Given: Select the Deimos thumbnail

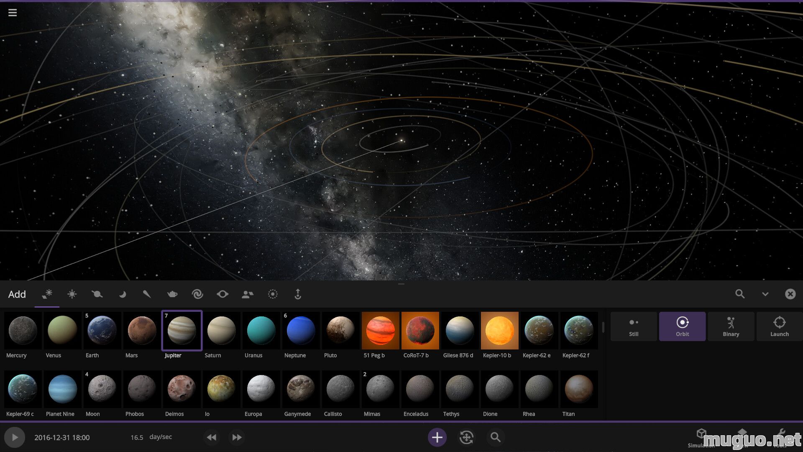Looking at the screenshot, I should click(182, 389).
